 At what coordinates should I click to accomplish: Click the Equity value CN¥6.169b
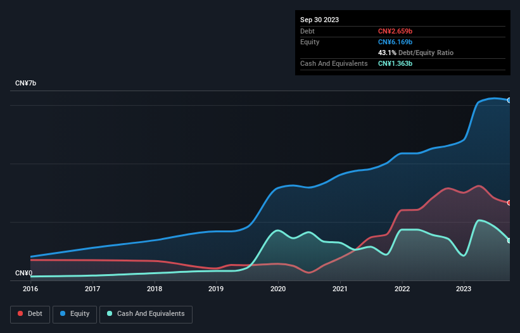tap(395, 42)
